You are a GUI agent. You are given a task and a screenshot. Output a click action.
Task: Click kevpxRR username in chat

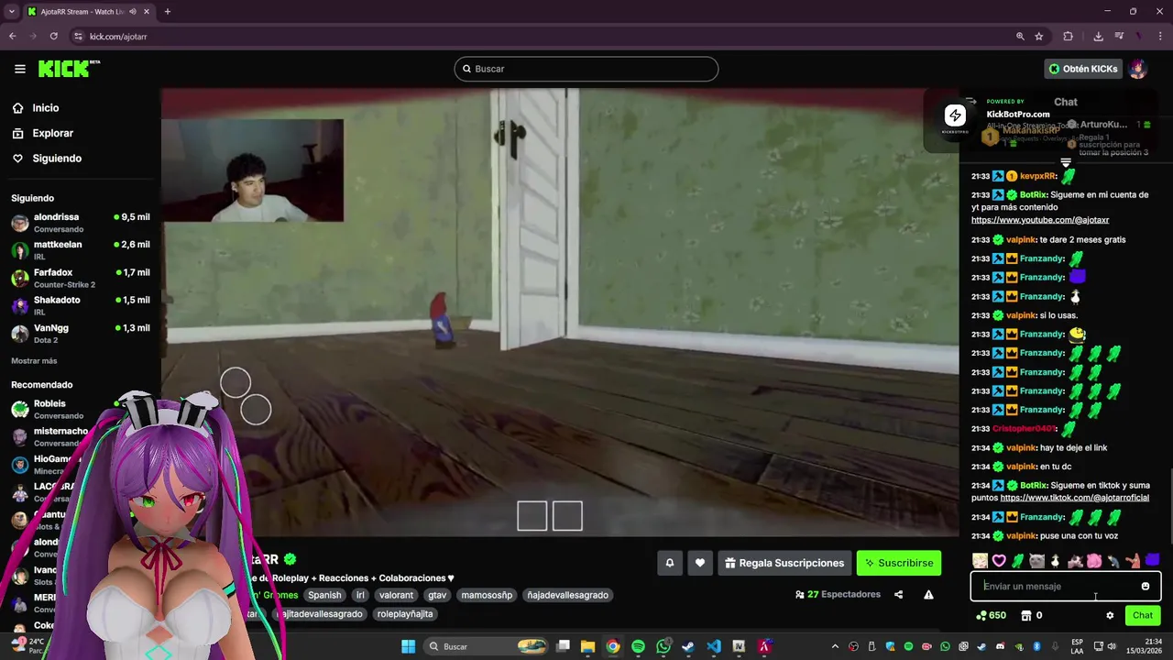pos(1038,176)
